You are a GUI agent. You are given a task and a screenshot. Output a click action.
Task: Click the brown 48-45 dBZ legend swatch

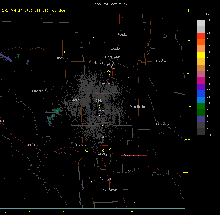201,68
